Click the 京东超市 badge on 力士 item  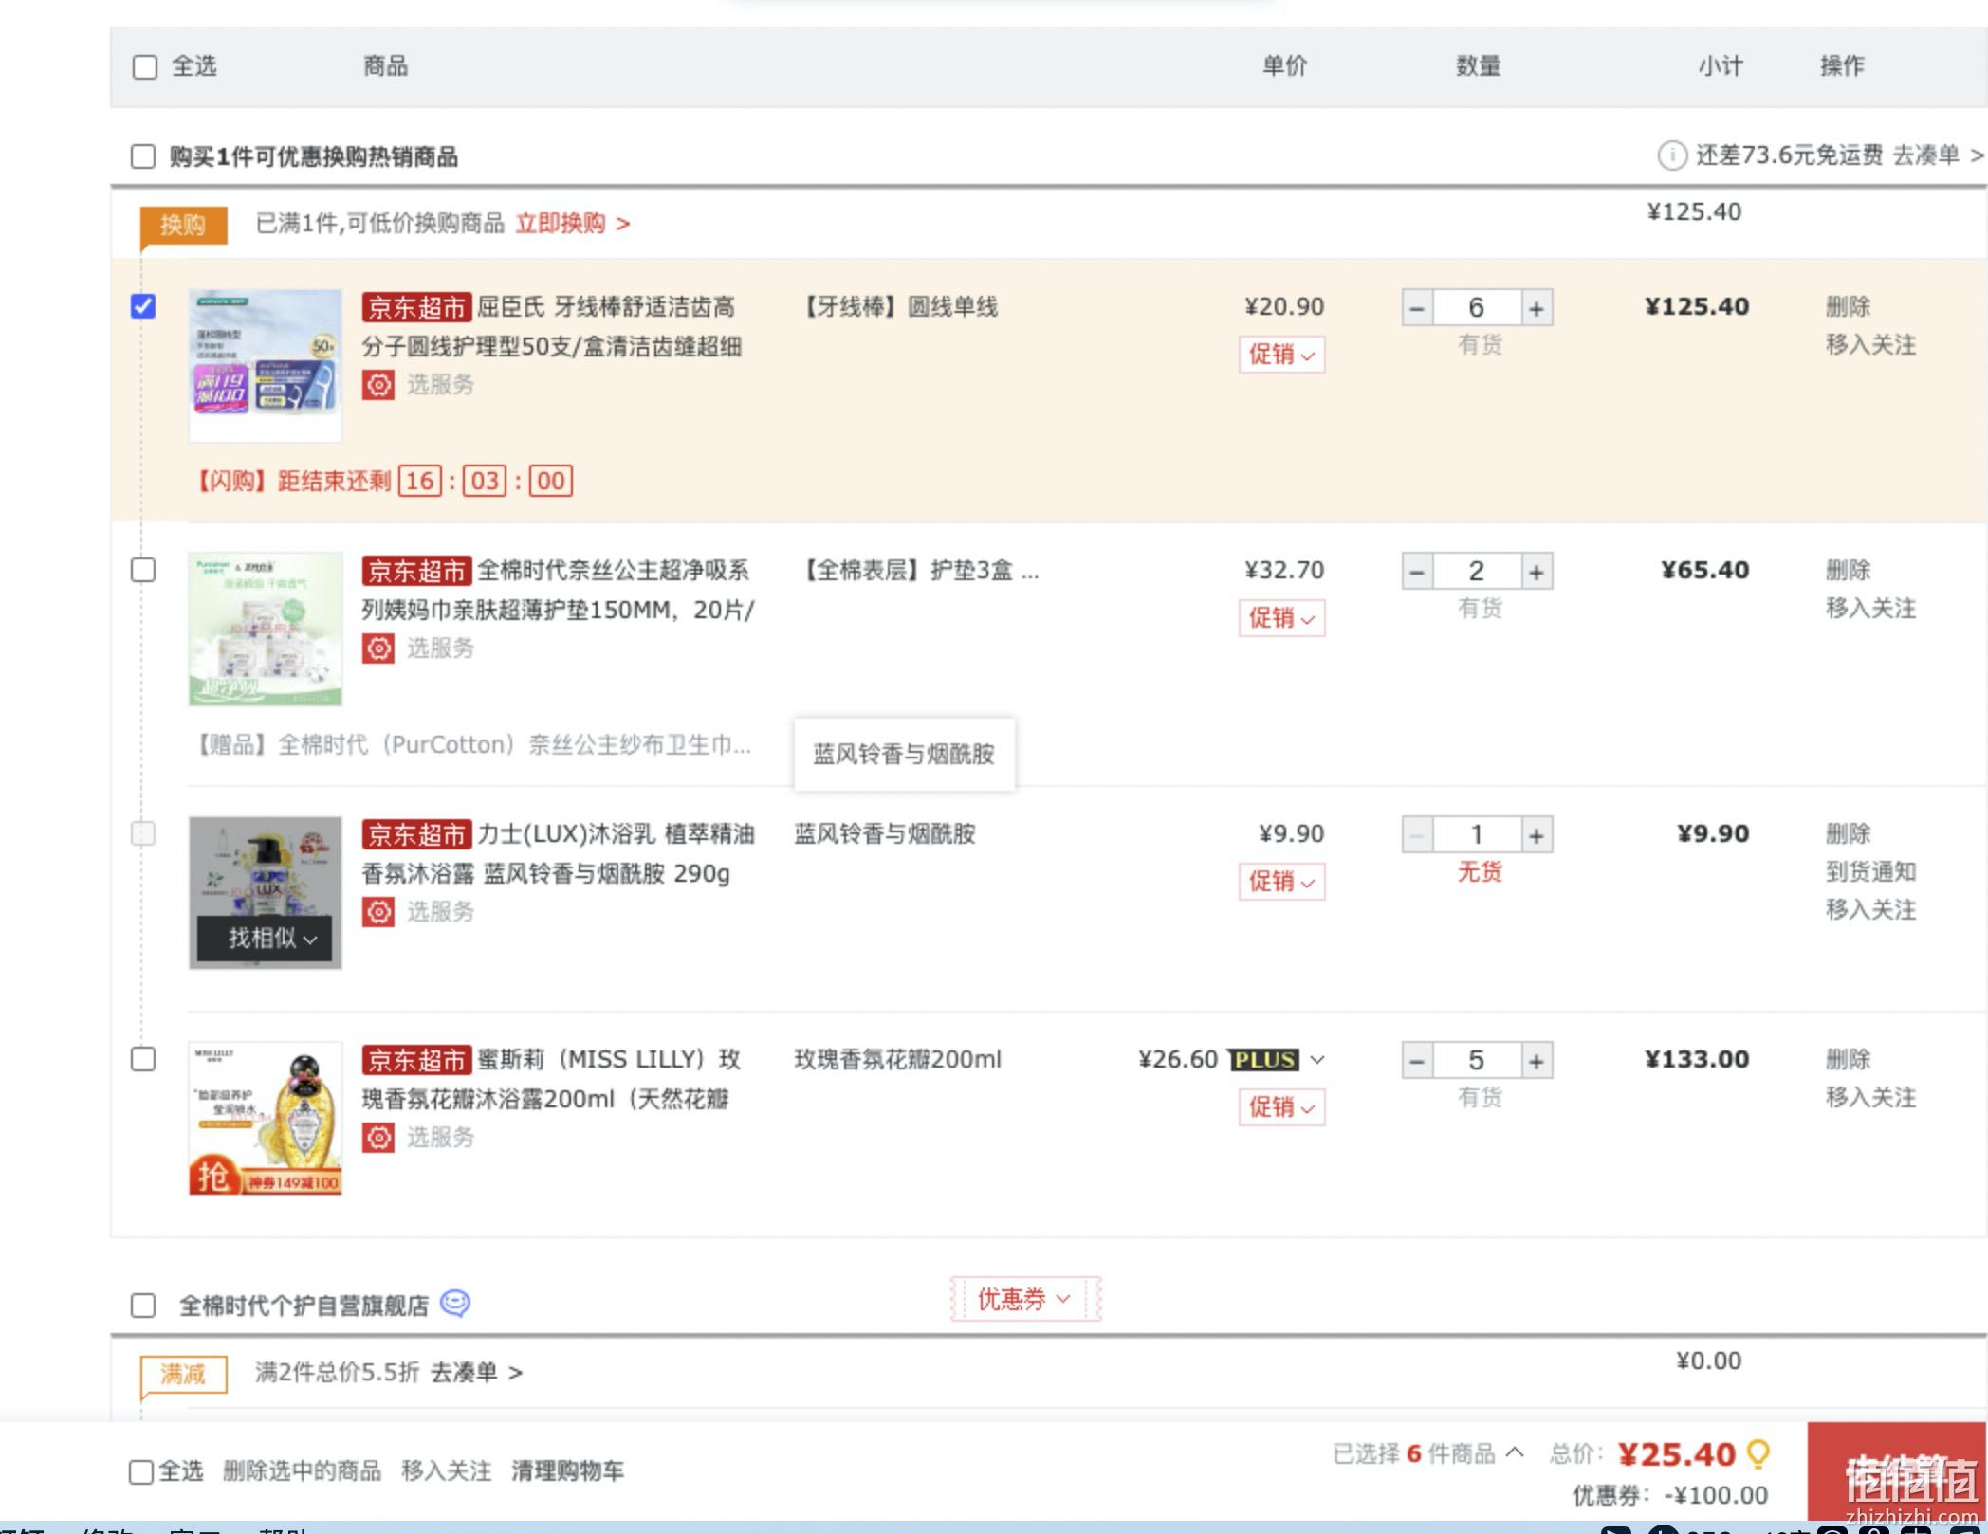[416, 834]
